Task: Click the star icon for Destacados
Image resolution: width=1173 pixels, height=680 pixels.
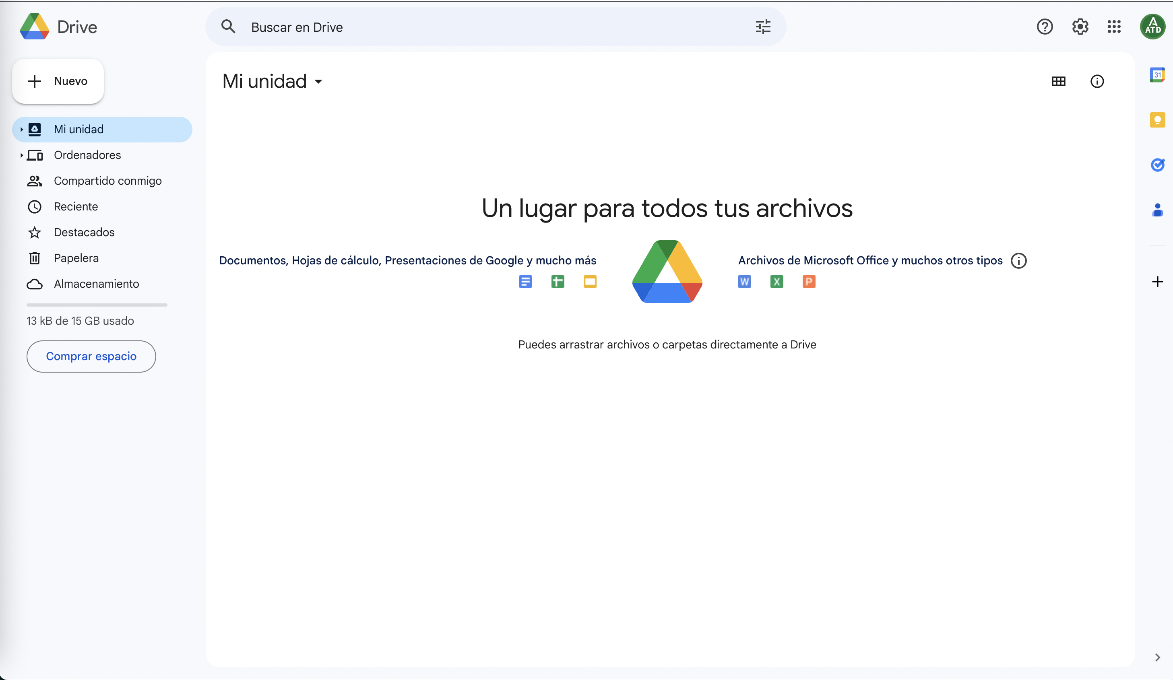Action: click(35, 232)
